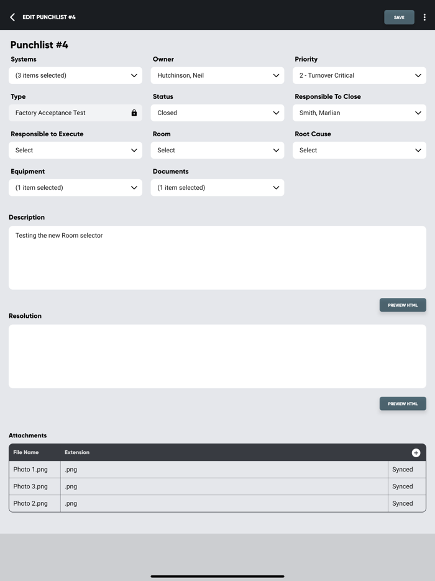The height and width of the screenshot is (581, 435).
Task: Expand the Systems dropdown
Action: click(75, 75)
